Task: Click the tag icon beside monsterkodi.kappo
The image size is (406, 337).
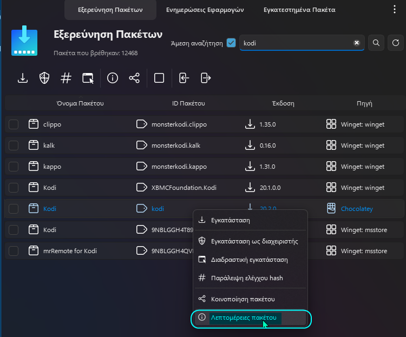Action: [x=142, y=166]
